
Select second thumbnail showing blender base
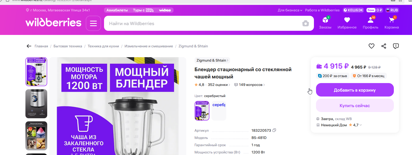click(x=36, y=104)
